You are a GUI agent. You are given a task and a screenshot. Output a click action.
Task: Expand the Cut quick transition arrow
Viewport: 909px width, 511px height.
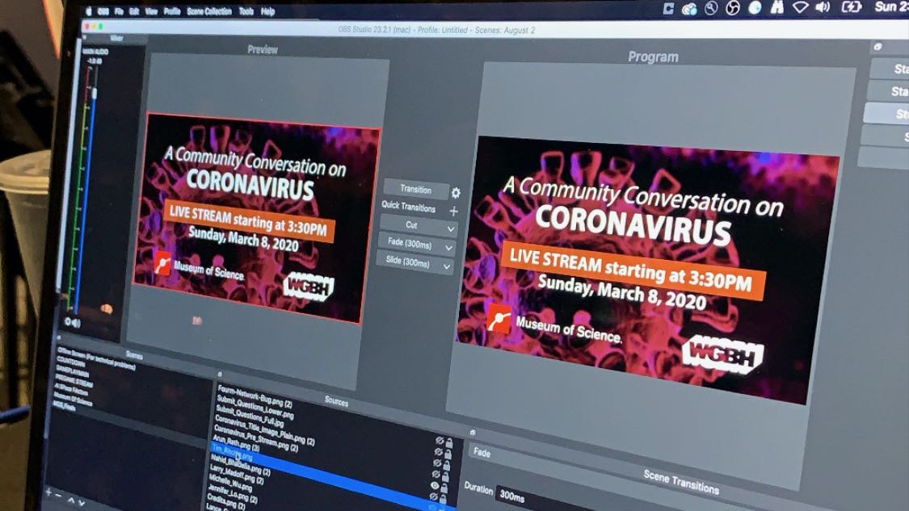tap(450, 229)
